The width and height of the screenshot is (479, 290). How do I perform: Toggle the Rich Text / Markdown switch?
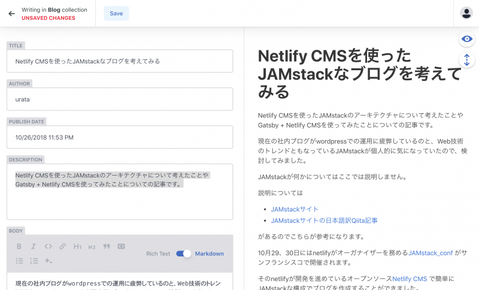pos(183,253)
